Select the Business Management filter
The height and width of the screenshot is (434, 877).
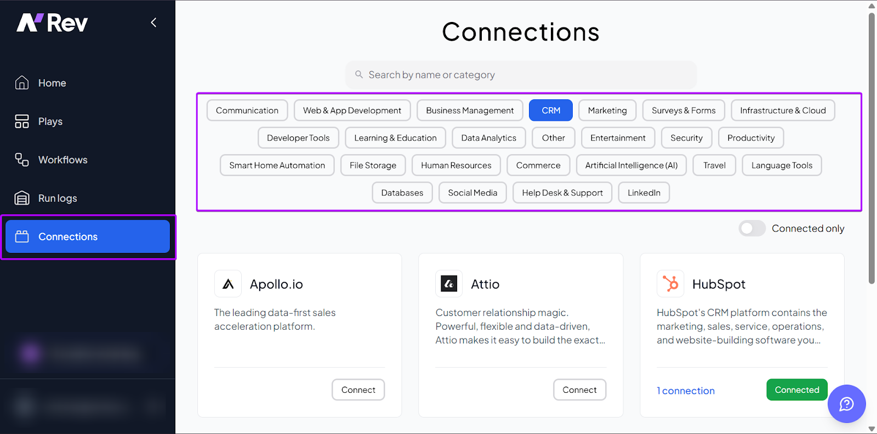click(x=470, y=110)
